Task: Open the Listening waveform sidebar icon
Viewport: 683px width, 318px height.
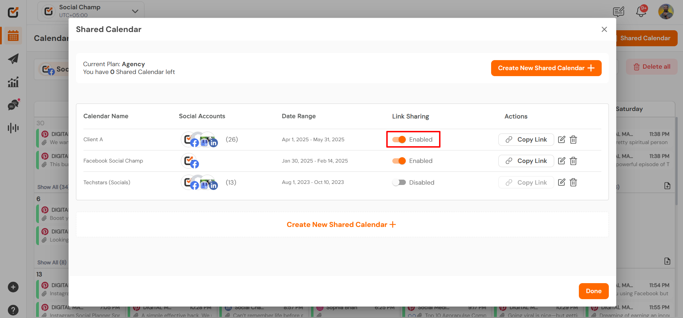Action: 13,128
